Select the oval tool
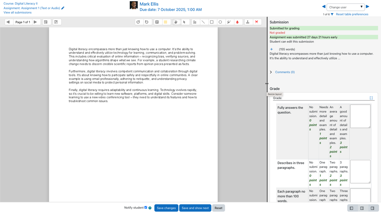The height and width of the screenshot is (214, 381). click(x=220, y=22)
